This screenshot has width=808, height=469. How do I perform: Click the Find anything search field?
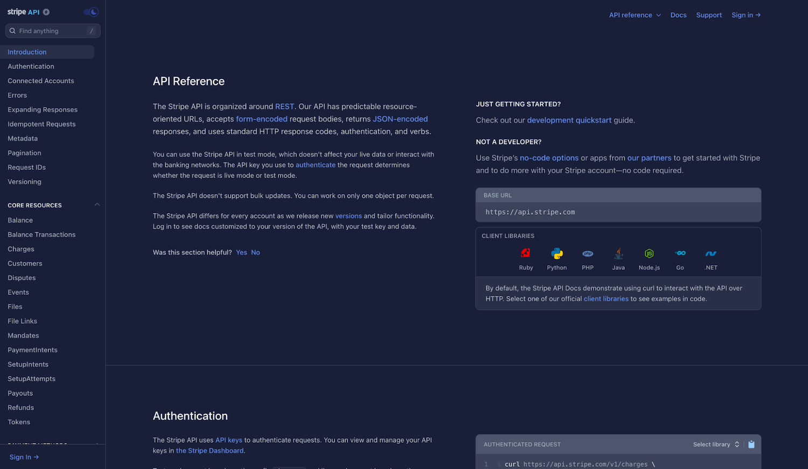coord(53,31)
